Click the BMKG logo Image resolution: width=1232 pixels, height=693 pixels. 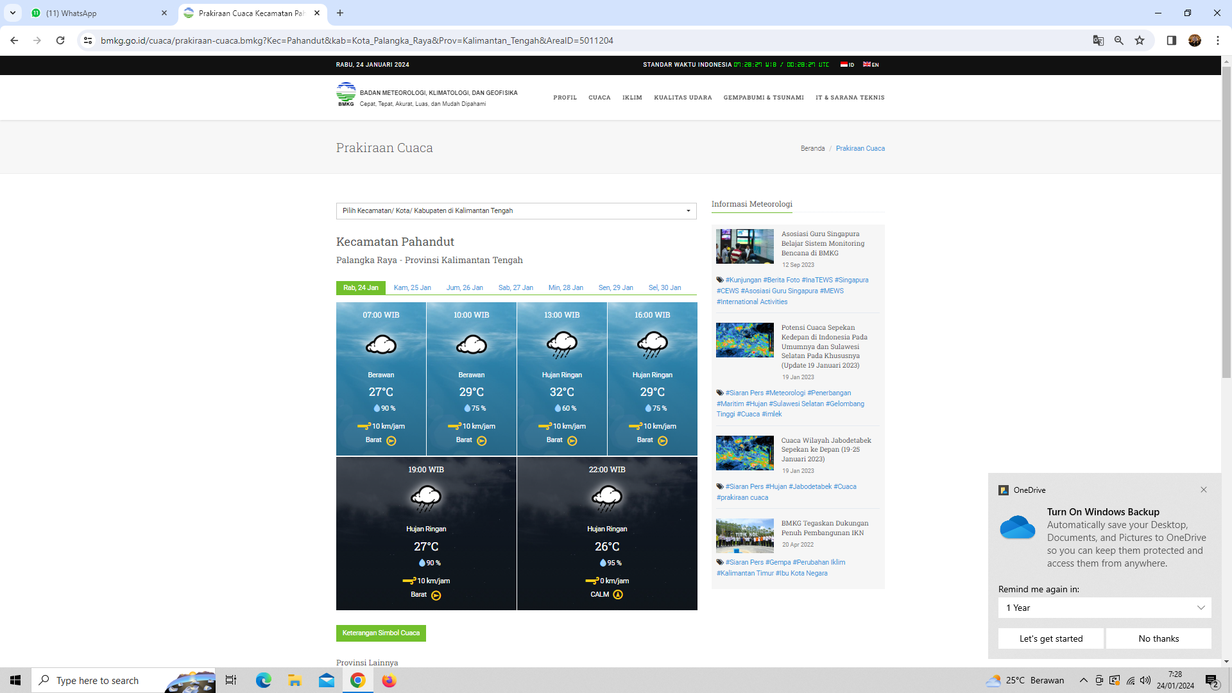tap(346, 94)
